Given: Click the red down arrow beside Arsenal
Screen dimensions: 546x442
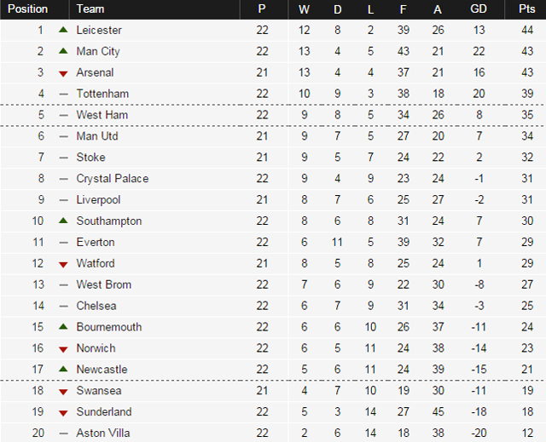Looking at the screenshot, I should tap(63, 73).
